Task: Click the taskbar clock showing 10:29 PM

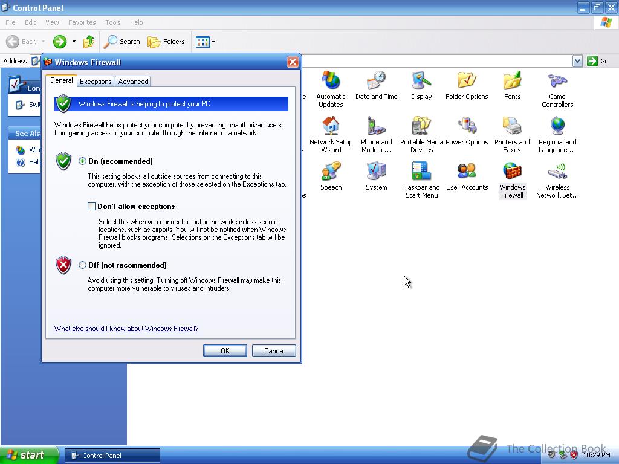Action: [x=597, y=456]
